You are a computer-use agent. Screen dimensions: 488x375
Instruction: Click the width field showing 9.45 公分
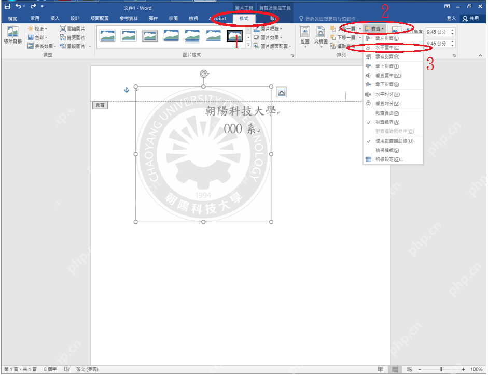tap(438, 44)
